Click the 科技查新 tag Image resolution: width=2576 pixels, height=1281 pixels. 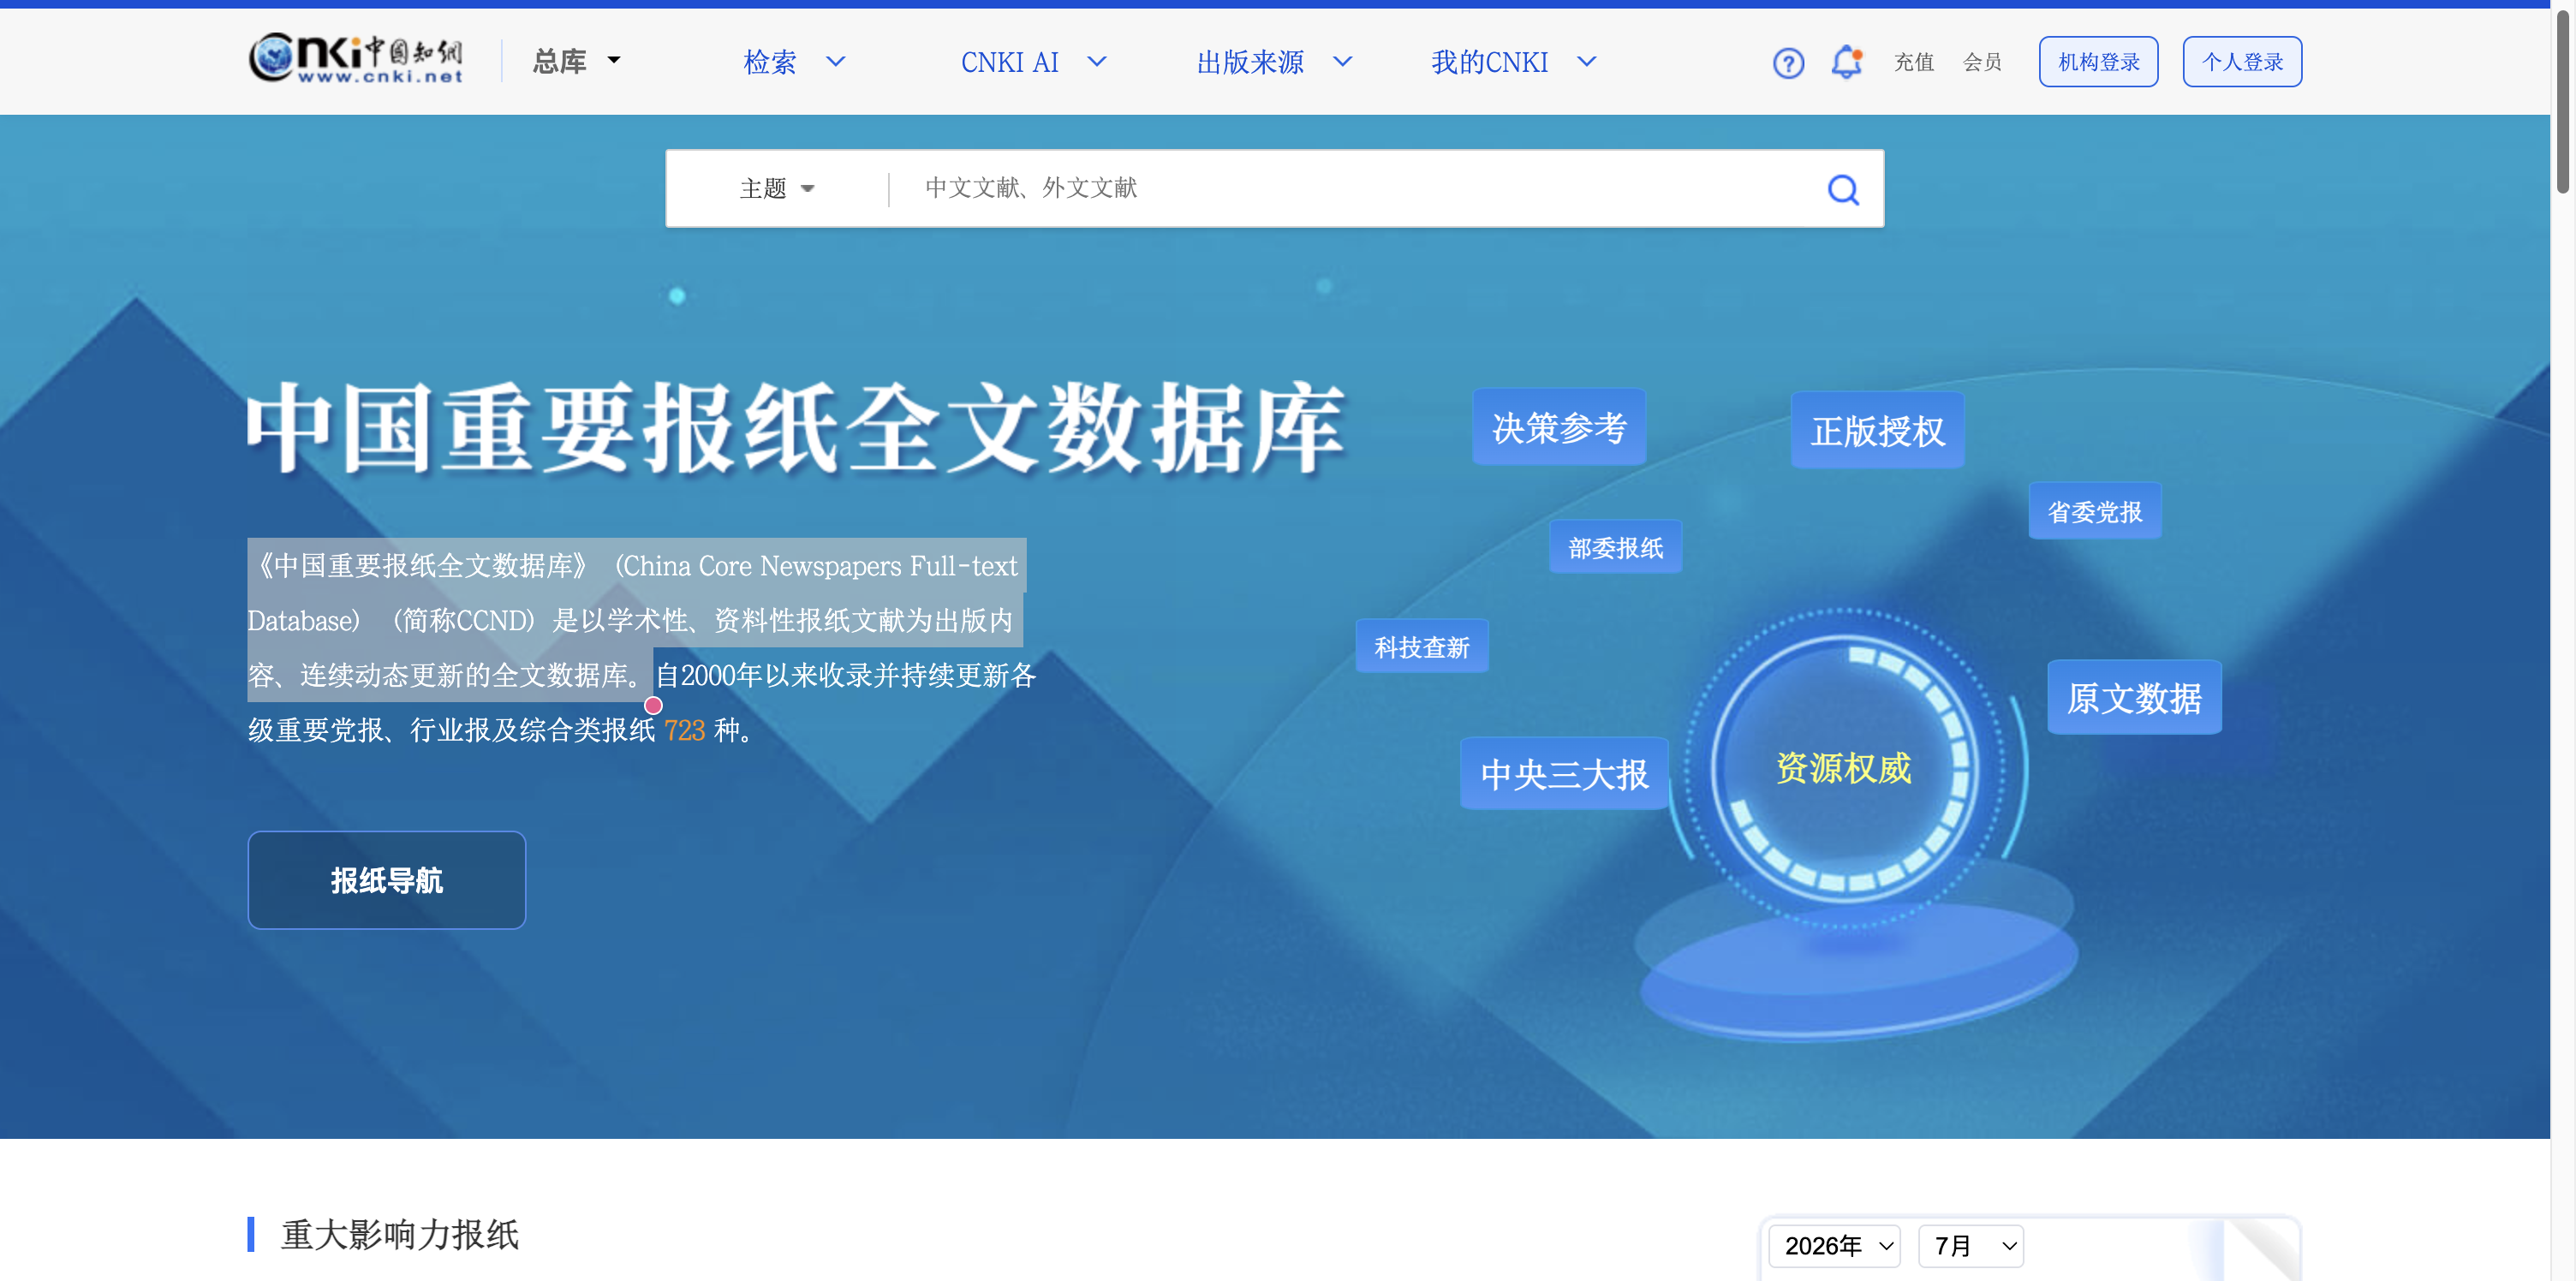coord(1421,647)
